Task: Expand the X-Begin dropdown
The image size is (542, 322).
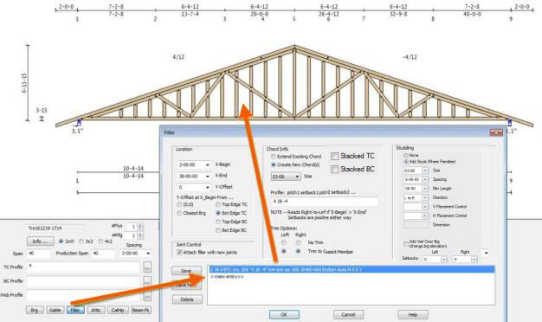Action: 208,164
